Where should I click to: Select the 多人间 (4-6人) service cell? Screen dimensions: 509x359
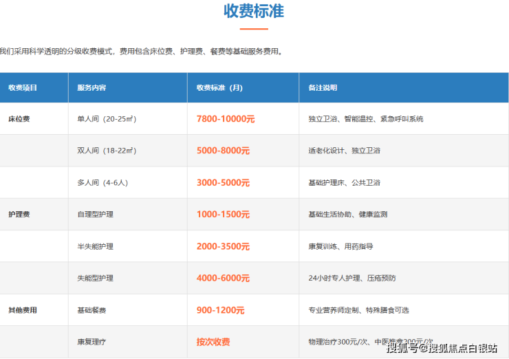[x=102, y=183]
